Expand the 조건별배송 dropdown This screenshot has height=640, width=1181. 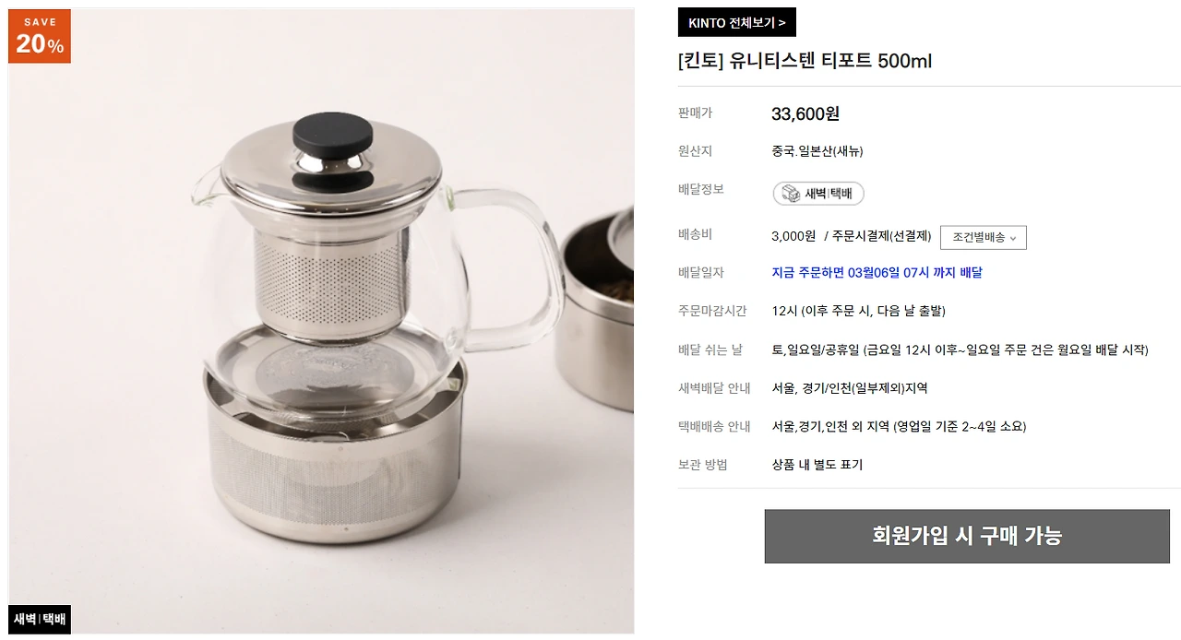click(984, 238)
